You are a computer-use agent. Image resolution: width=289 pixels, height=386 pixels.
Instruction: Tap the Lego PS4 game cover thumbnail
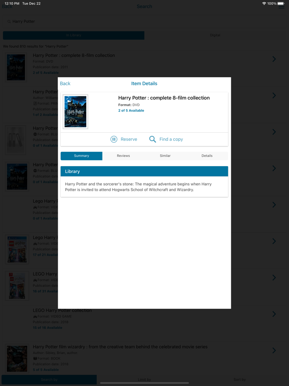click(17, 249)
